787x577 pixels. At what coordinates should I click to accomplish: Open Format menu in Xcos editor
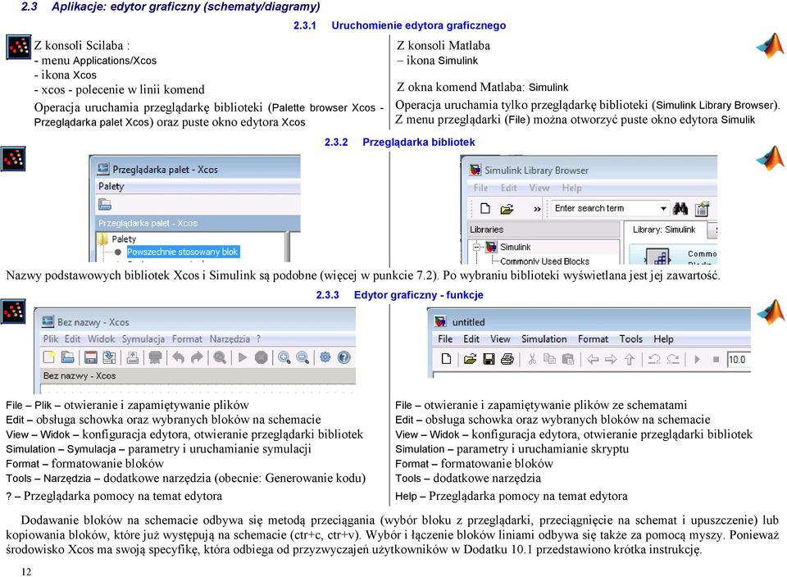(187, 338)
